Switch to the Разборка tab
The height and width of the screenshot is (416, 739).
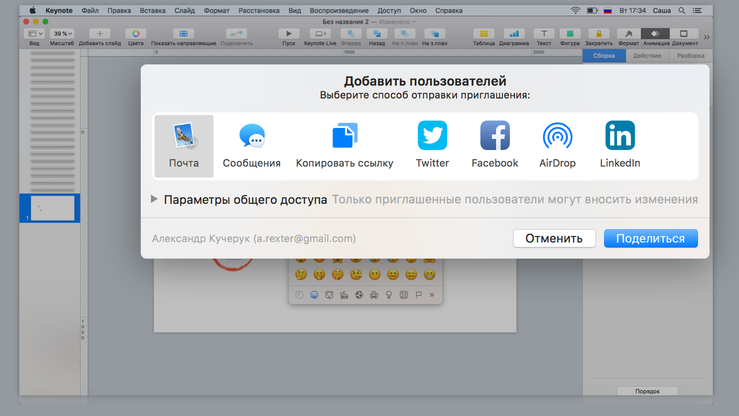coord(691,56)
